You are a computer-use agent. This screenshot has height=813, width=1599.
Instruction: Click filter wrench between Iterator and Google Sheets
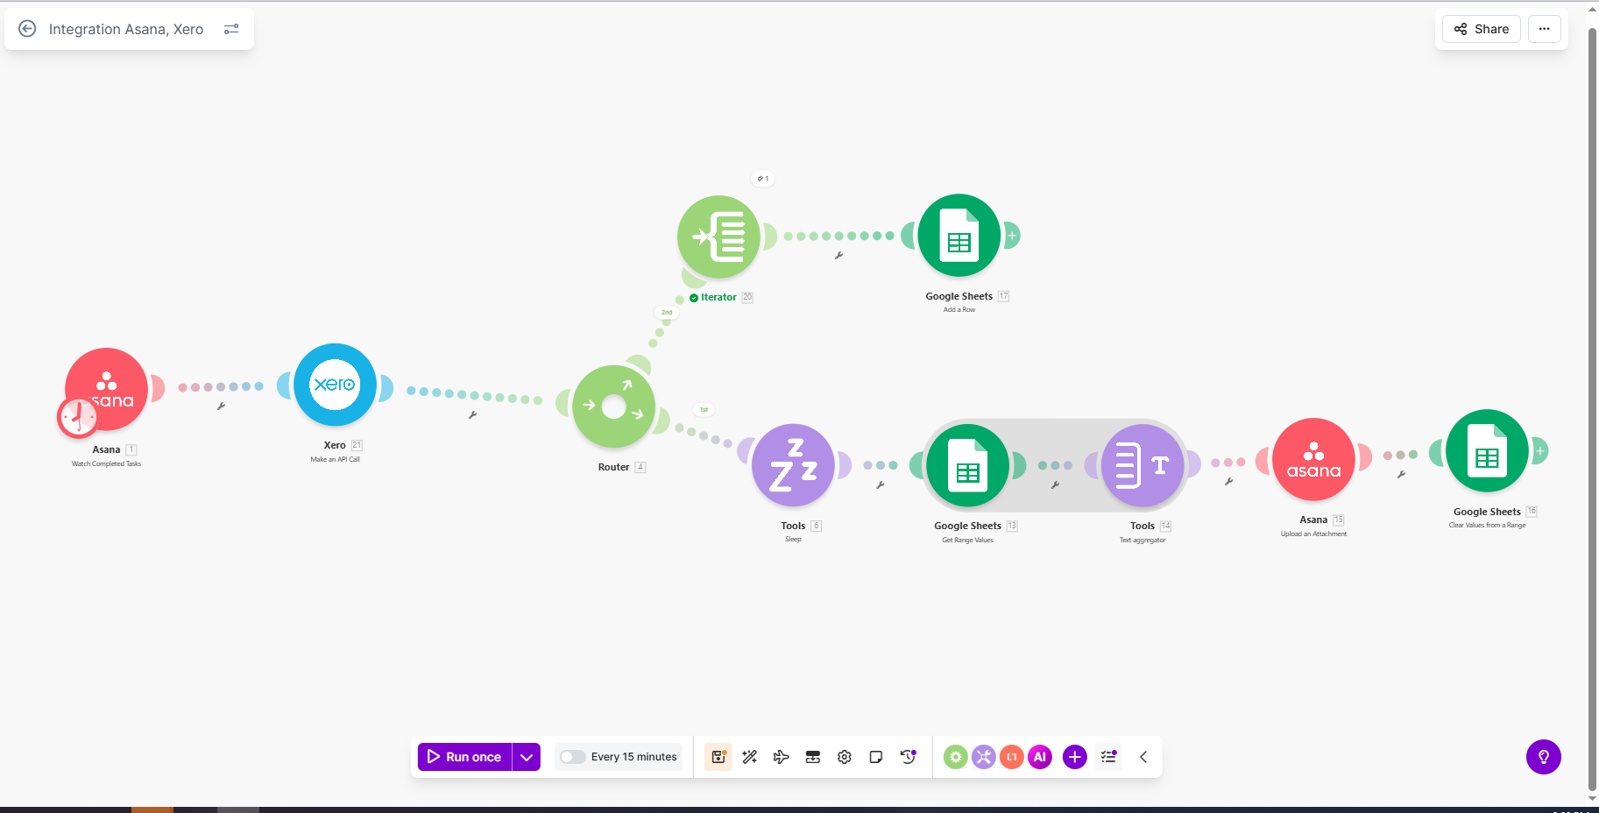[838, 256]
